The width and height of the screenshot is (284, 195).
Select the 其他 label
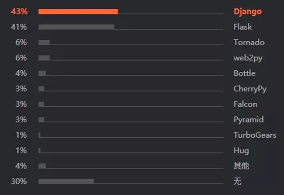(x=241, y=166)
